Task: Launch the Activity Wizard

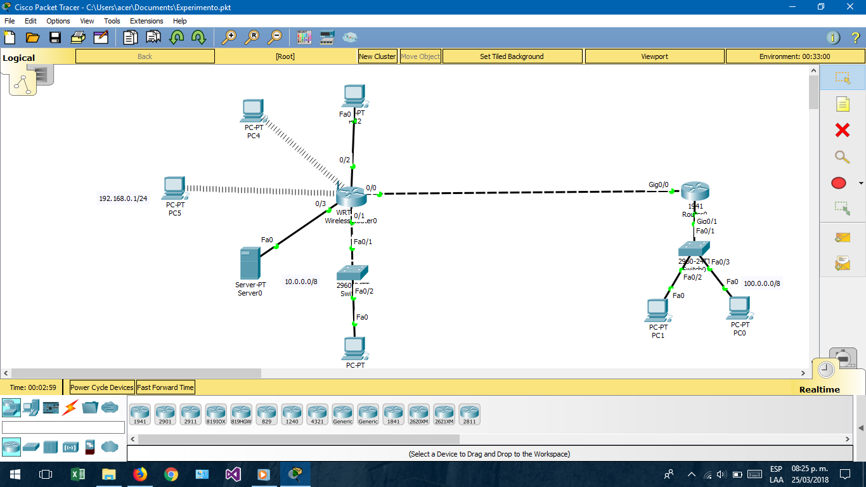Action: point(101,37)
